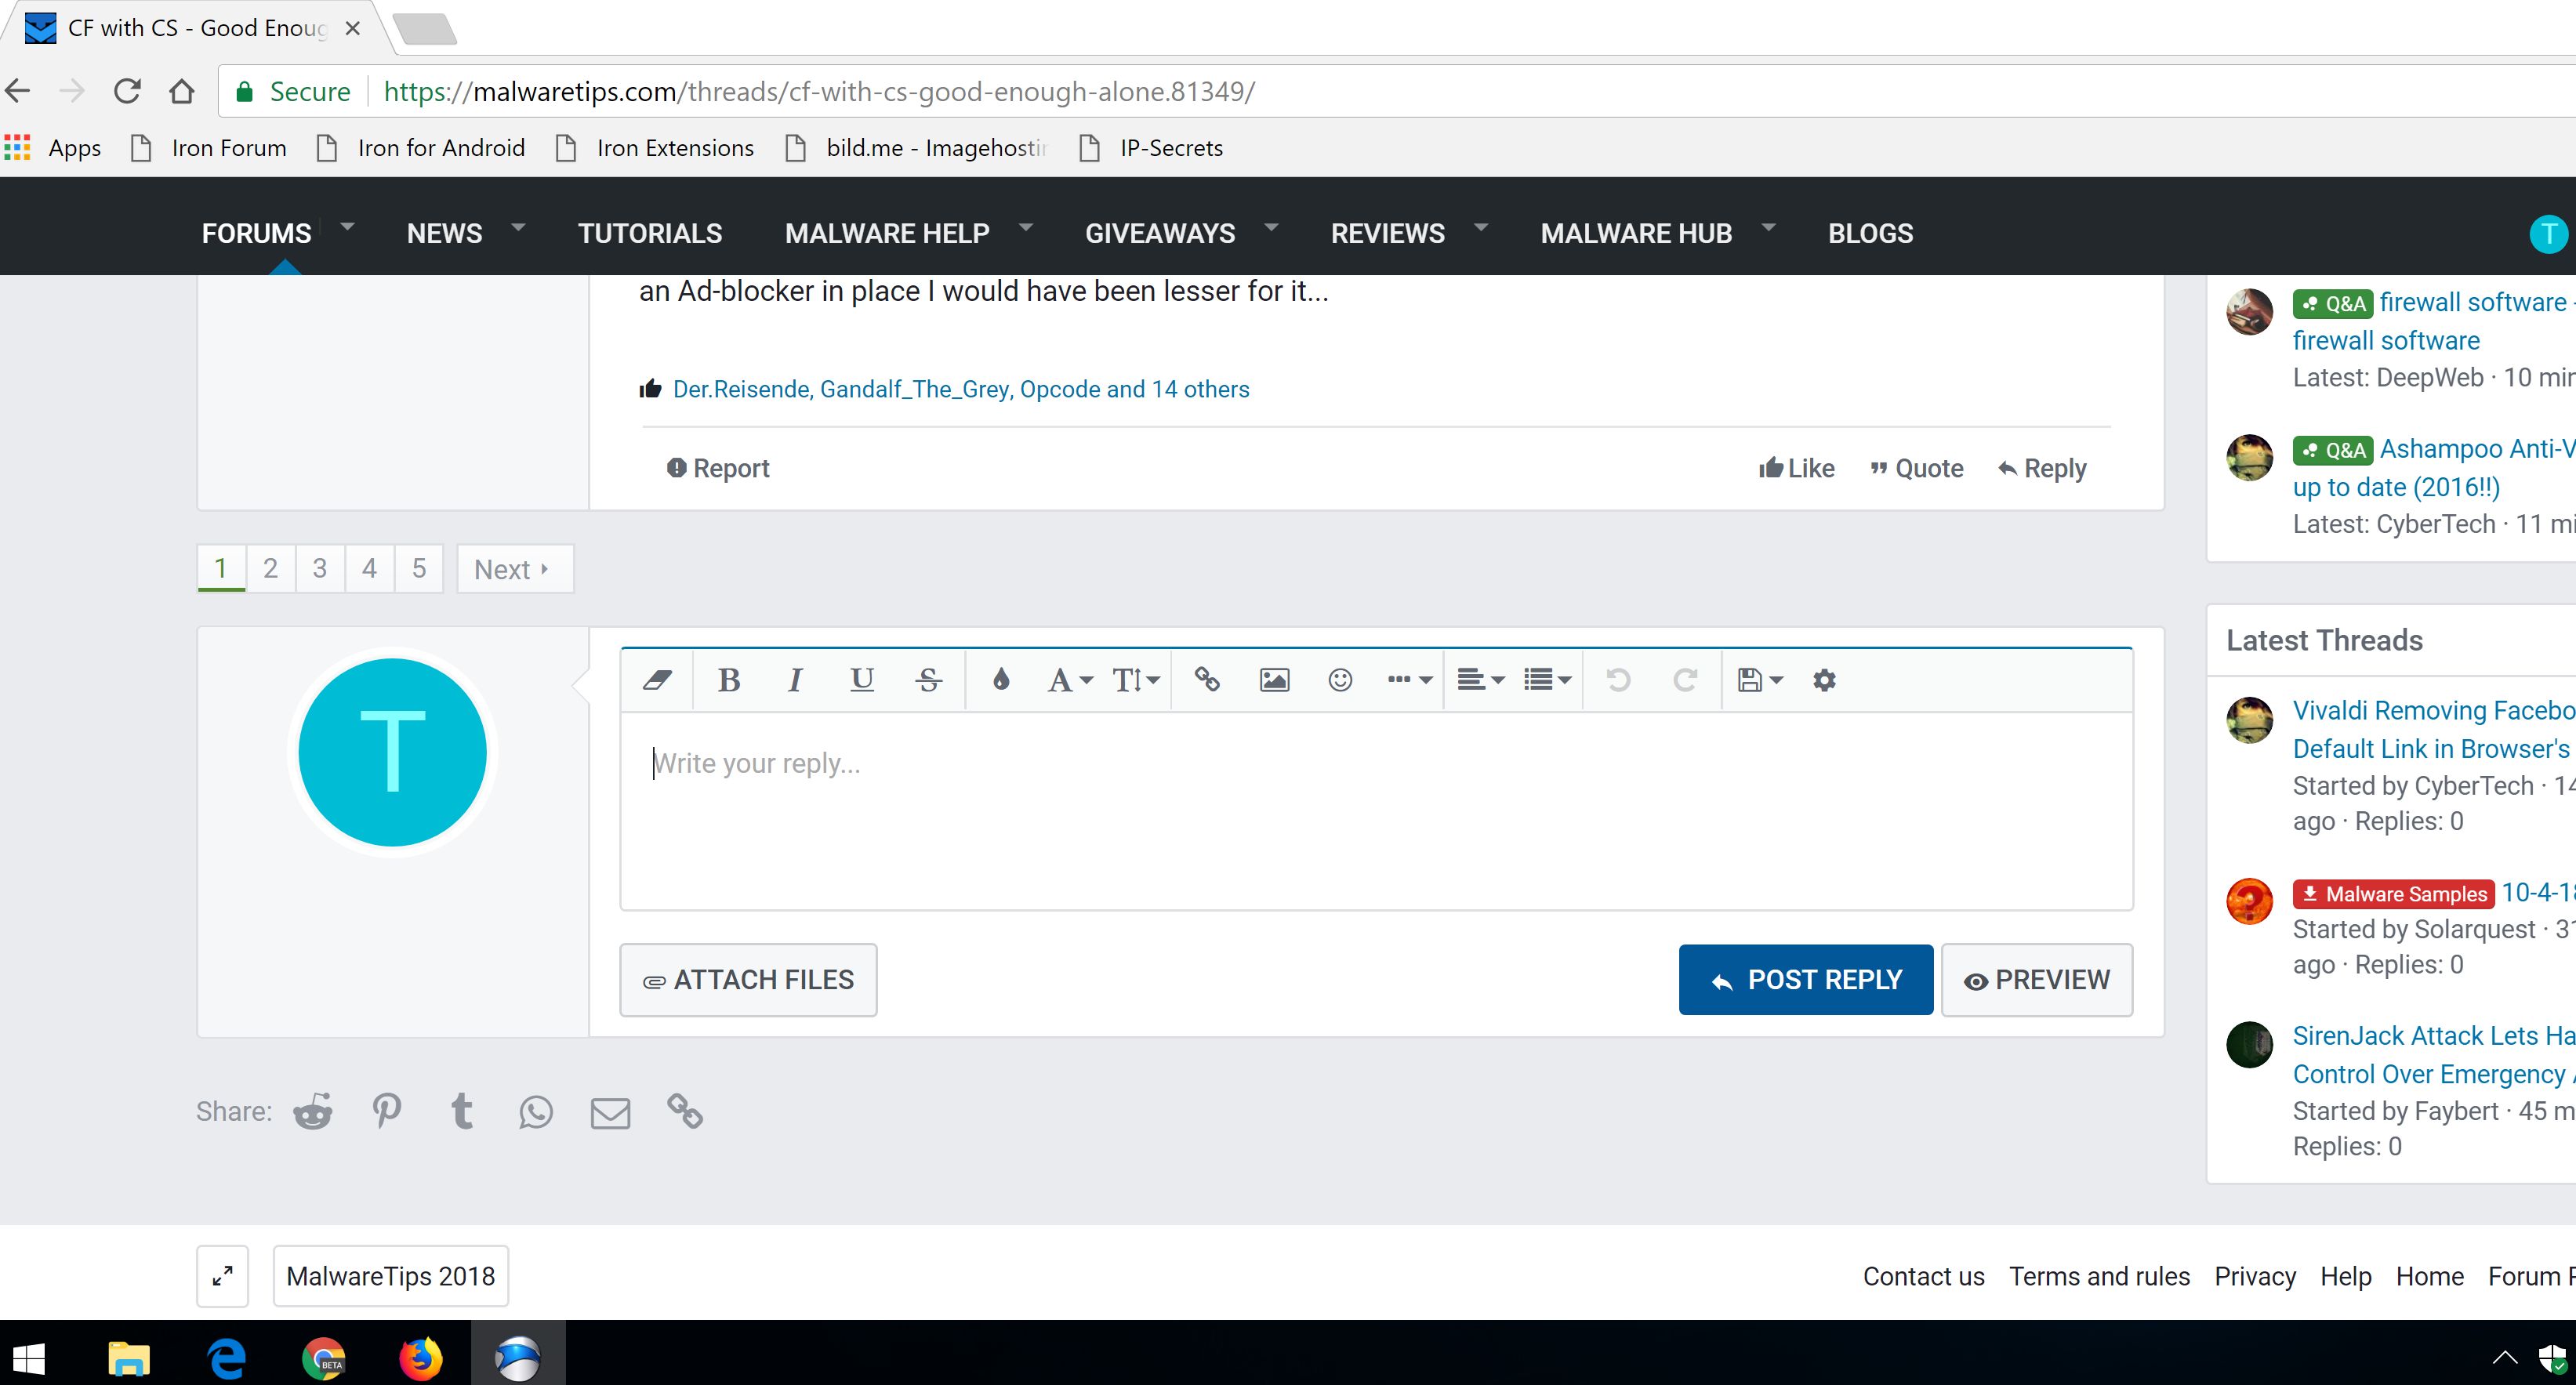Viewport: 2576px width, 1385px height.
Task: Open the text color droplet picker
Action: click(1000, 680)
